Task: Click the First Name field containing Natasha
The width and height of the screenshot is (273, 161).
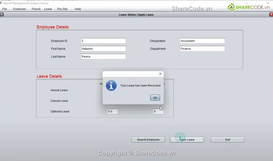Action: pos(103,49)
